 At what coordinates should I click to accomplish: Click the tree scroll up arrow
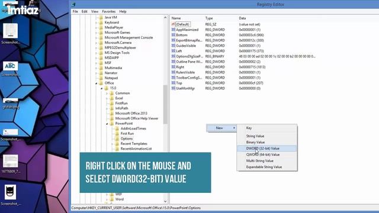[165, 17]
